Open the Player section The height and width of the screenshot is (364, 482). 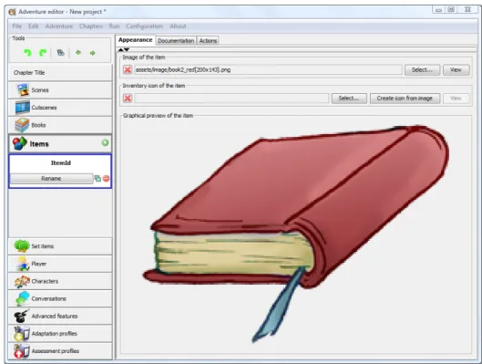point(60,264)
